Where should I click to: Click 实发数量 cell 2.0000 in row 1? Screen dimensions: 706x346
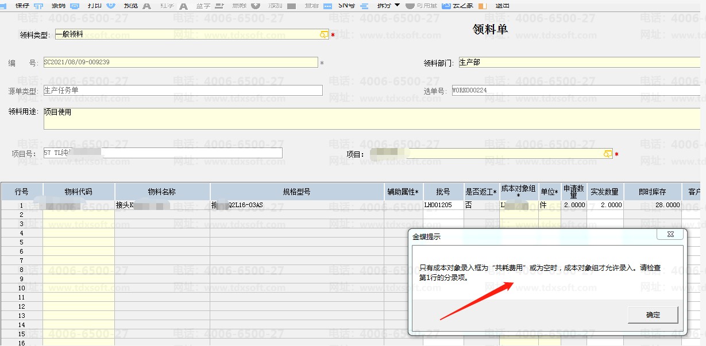[605, 205]
